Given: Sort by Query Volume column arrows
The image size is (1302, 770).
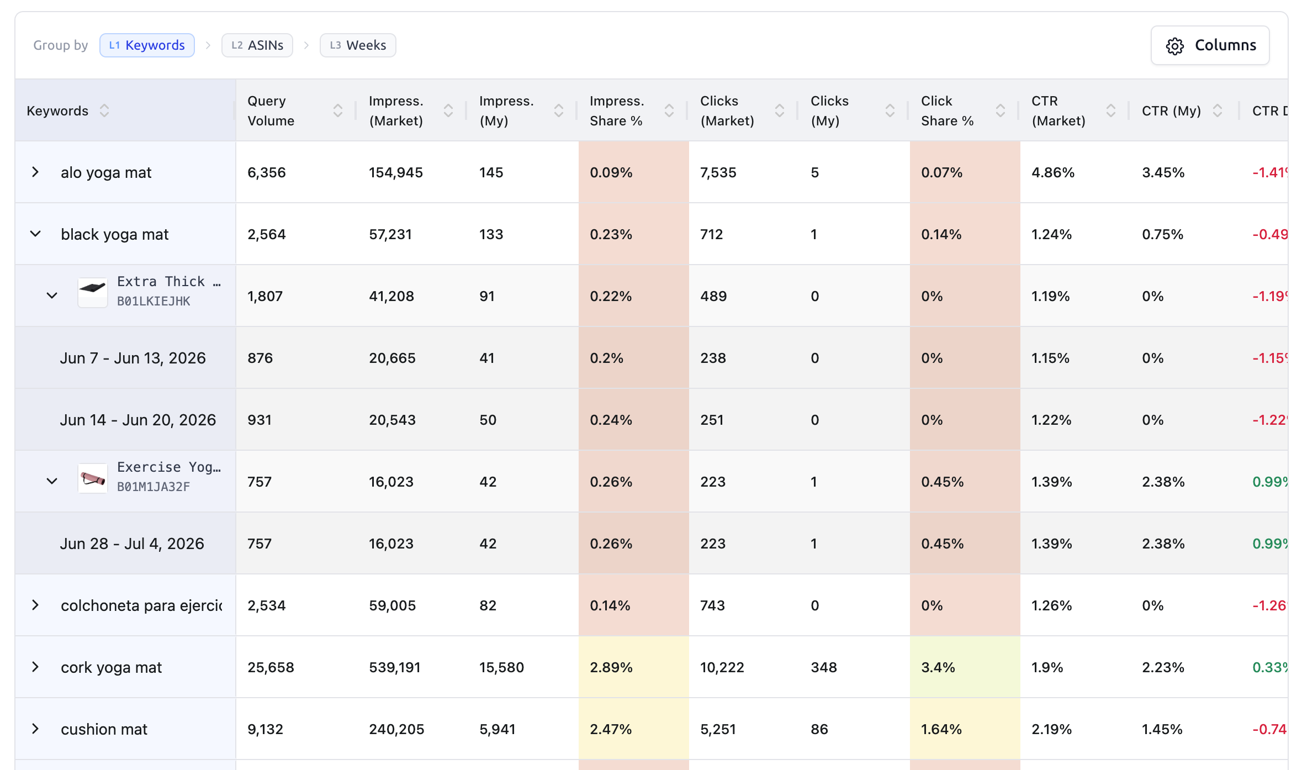Looking at the screenshot, I should [x=338, y=111].
